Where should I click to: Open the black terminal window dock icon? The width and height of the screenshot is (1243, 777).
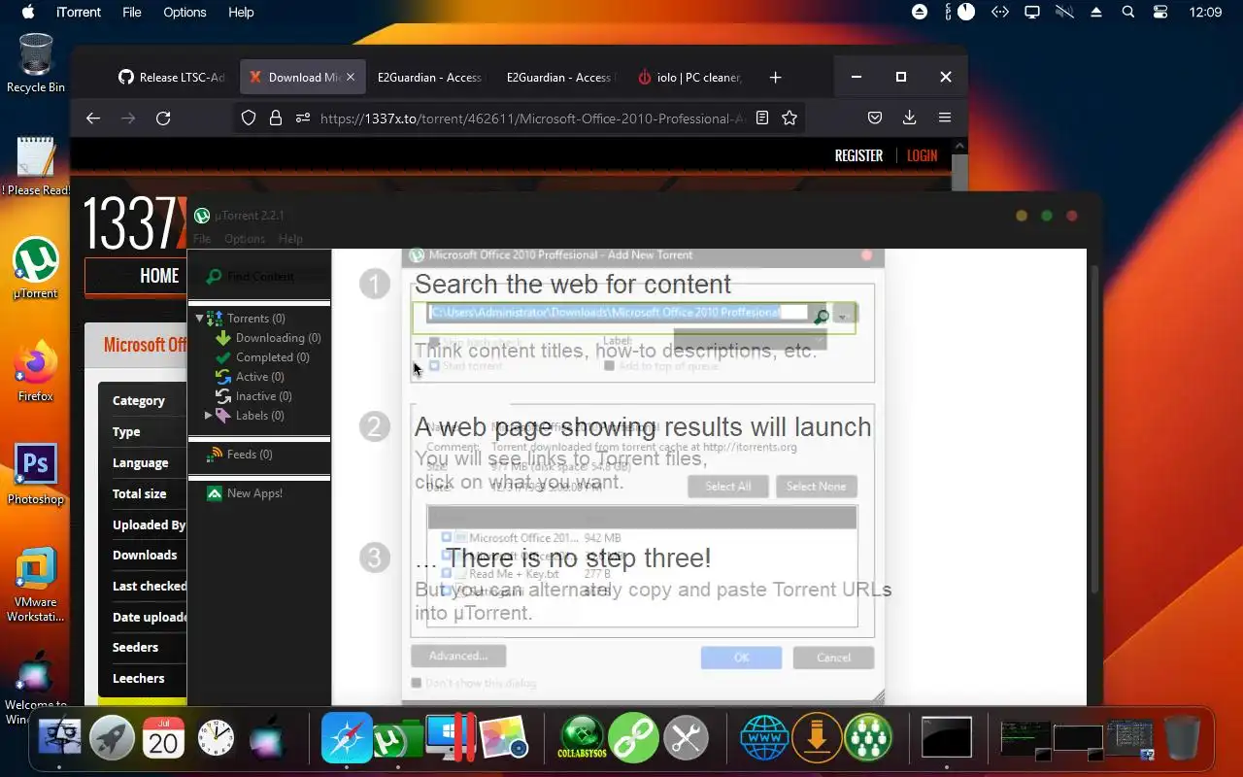947,738
